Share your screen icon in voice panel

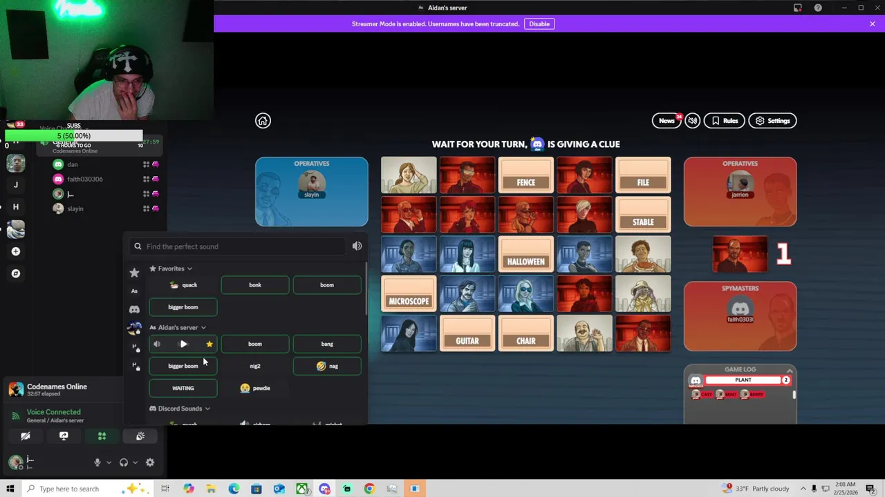[64, 436]
